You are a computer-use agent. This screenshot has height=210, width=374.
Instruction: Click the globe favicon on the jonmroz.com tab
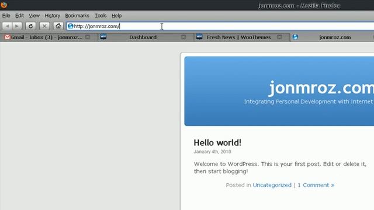coord(295,37)
